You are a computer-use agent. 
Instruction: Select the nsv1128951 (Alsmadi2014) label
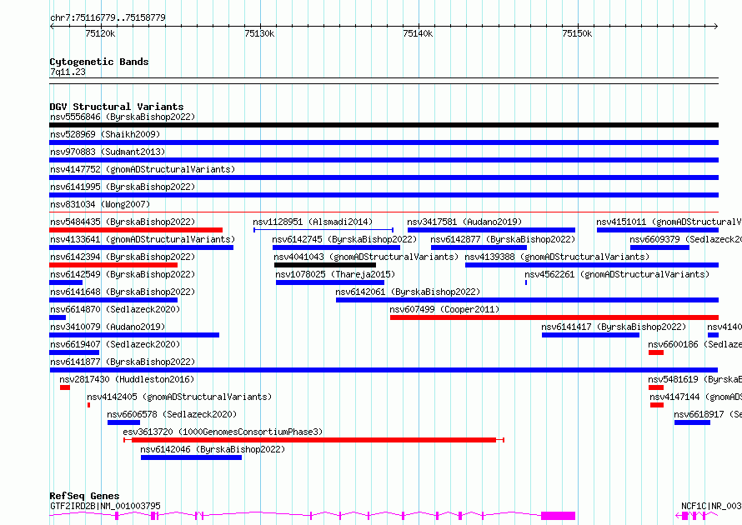[x=313, y=222]
